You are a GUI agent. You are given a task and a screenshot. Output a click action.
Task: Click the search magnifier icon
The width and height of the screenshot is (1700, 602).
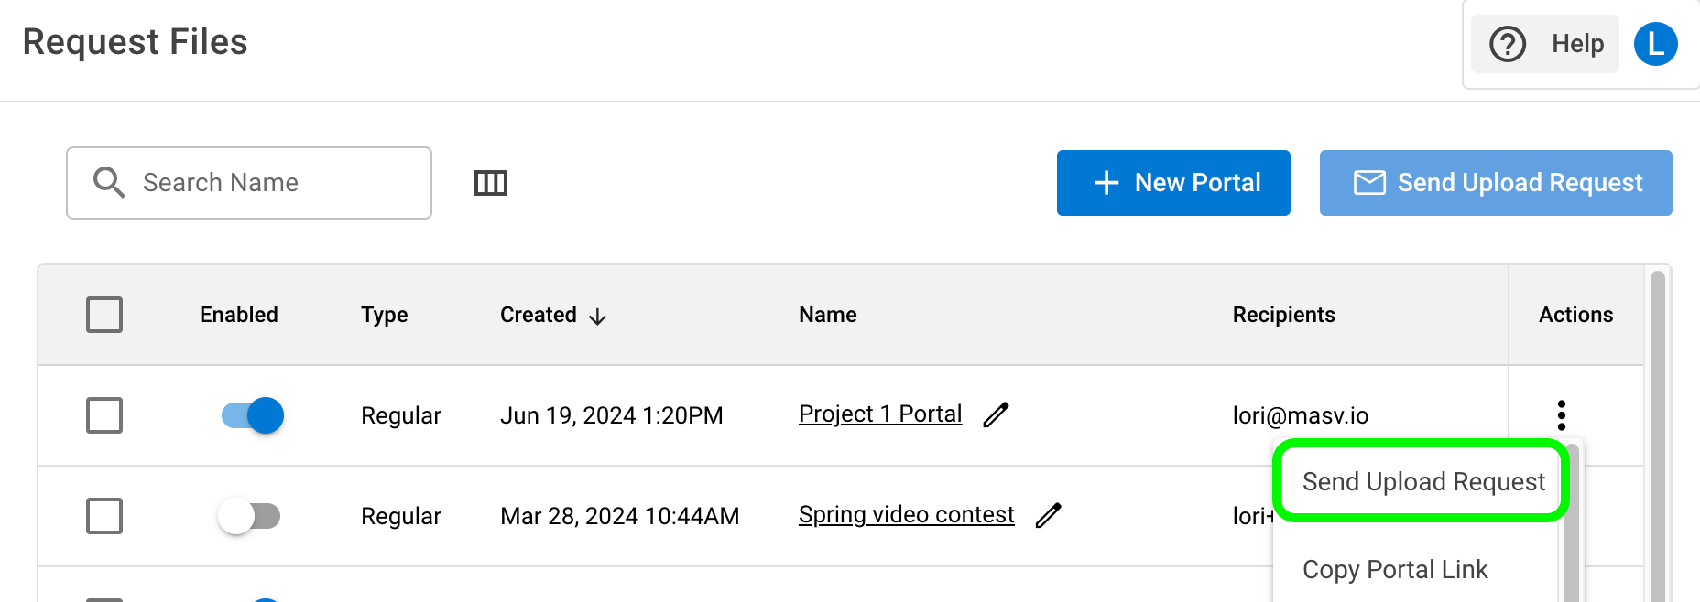pos(109,182)
